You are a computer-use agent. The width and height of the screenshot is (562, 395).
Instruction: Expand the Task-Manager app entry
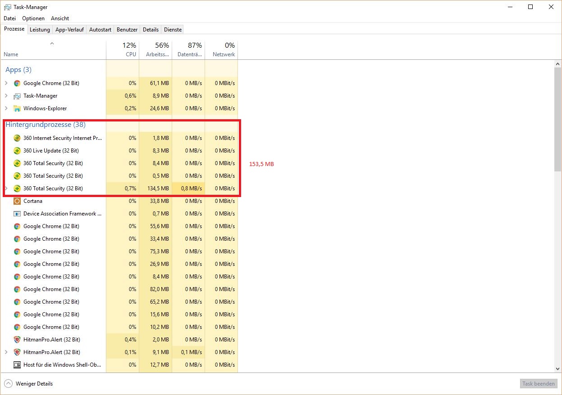point(6,96)
